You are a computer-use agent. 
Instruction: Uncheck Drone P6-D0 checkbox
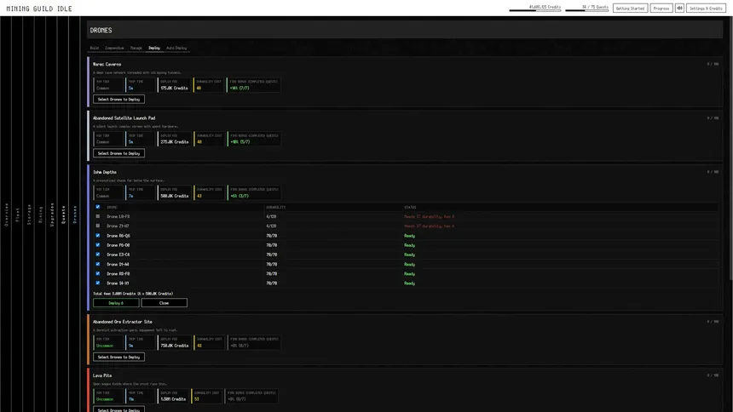coord(98,245)
